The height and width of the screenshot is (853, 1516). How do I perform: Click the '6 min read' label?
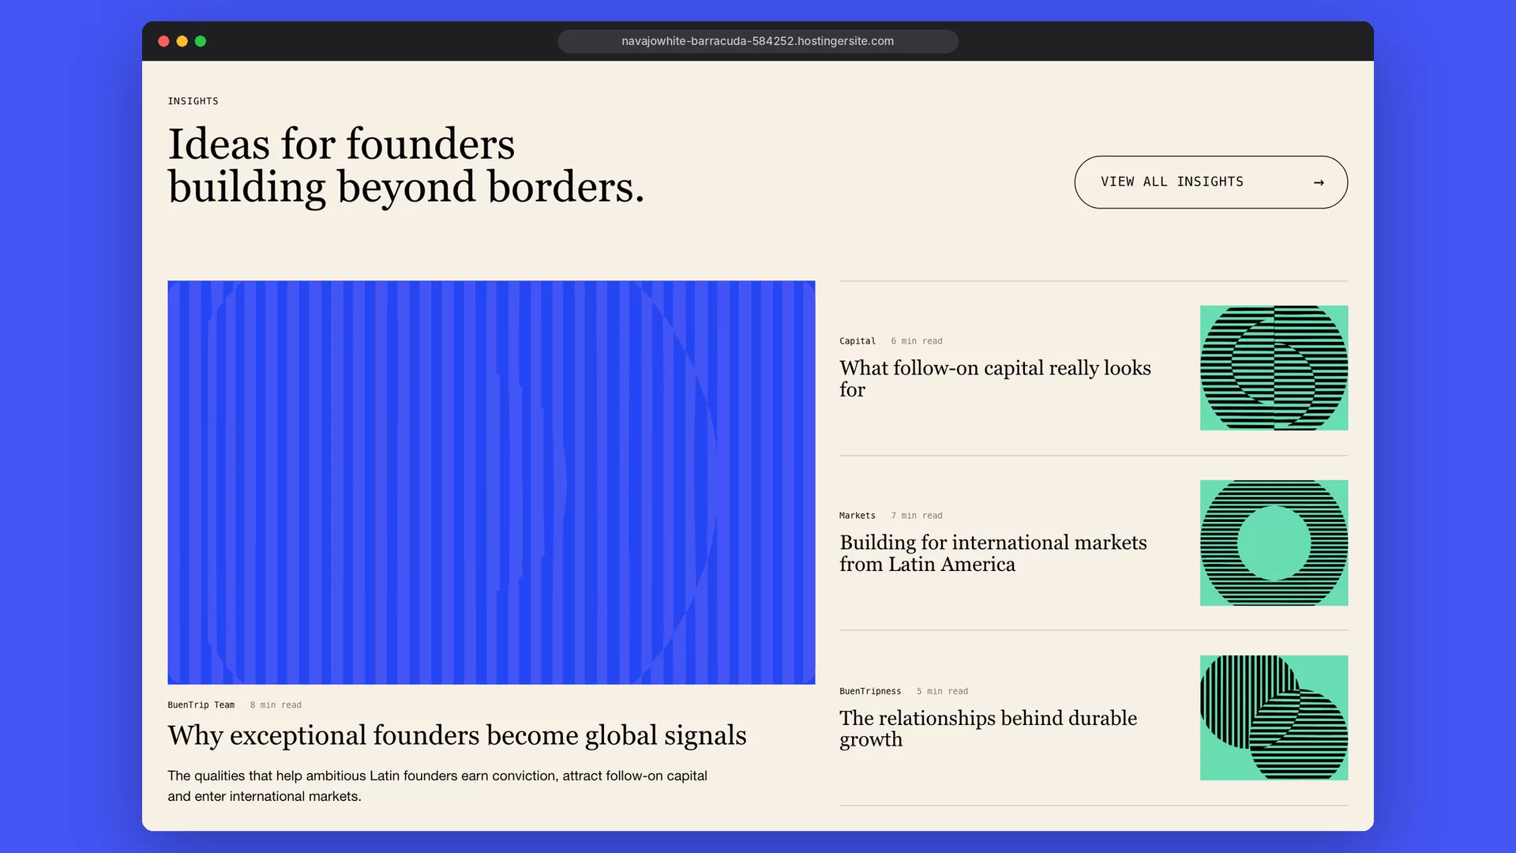[917, 341]
